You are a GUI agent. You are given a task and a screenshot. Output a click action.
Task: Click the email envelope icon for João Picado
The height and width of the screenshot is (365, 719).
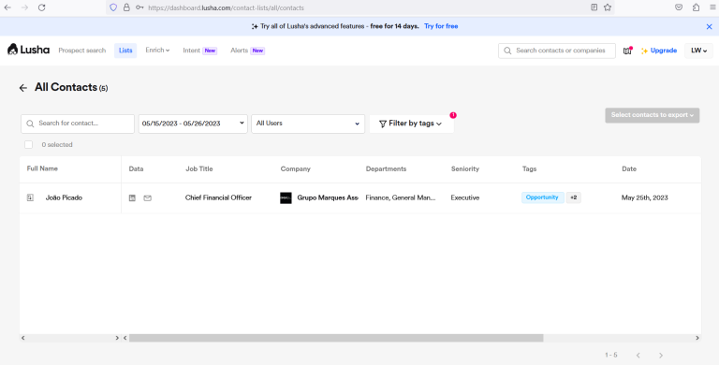[x=147, y=198]
